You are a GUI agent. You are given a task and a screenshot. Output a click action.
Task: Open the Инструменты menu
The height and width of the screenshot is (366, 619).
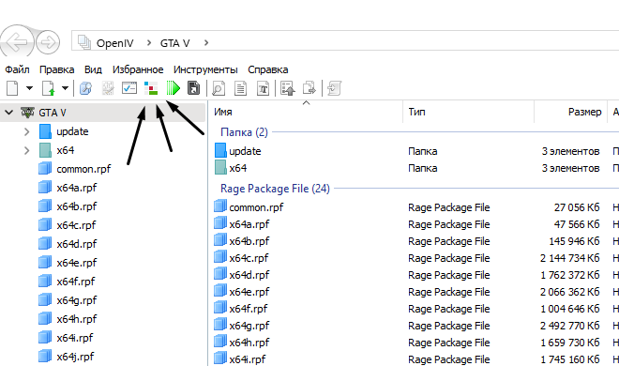coord(205,69)
